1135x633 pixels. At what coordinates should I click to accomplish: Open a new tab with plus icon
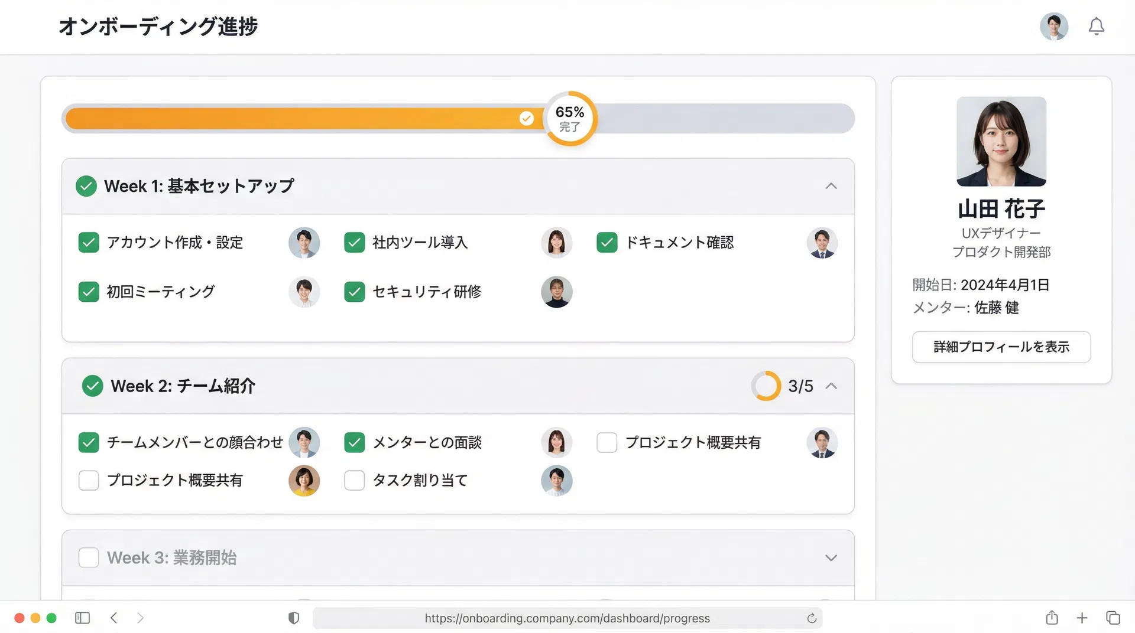click(1082, 618)
